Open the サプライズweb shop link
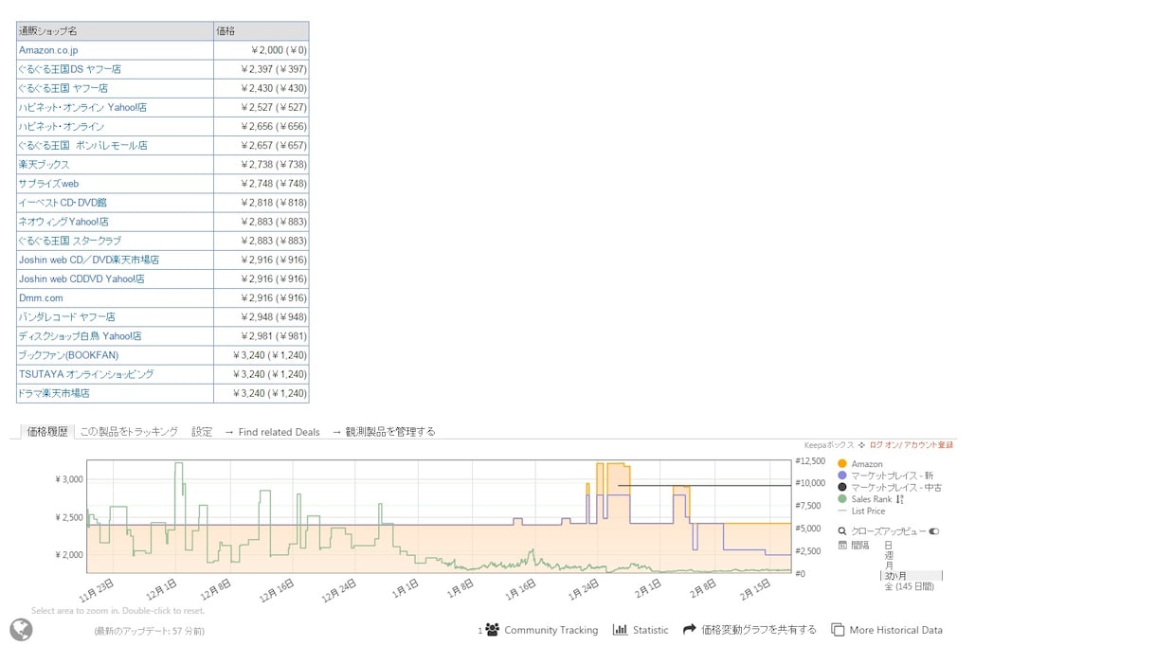The image size is (1156, 646). click(x=48, y=184)
